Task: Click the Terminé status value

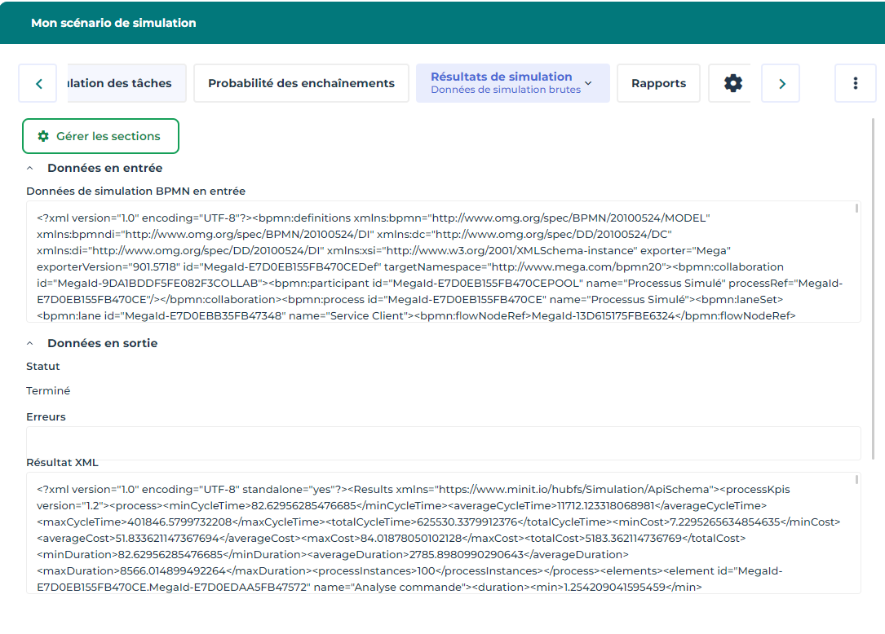Action: (x=48, y=391)
